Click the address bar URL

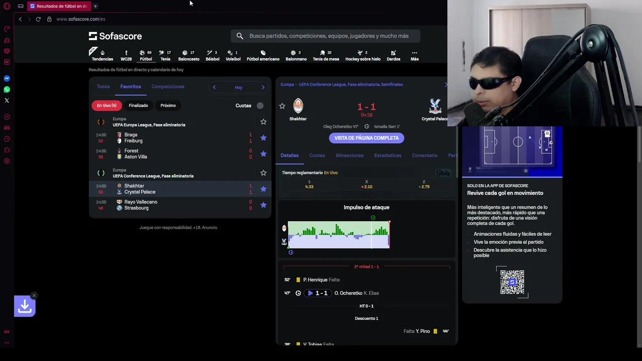[81, 19]
